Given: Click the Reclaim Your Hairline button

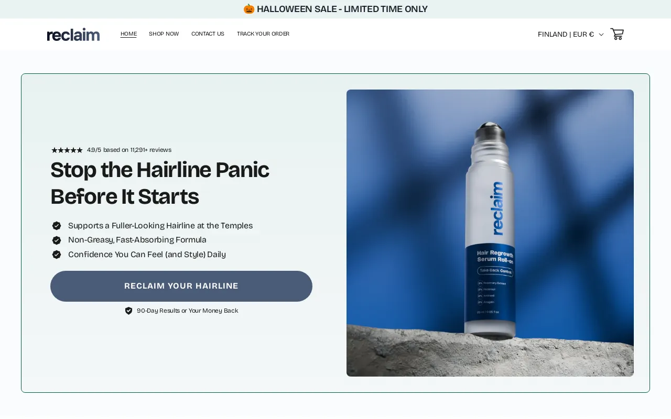Looking at the screenshot, I should click(x=181, y=286).
